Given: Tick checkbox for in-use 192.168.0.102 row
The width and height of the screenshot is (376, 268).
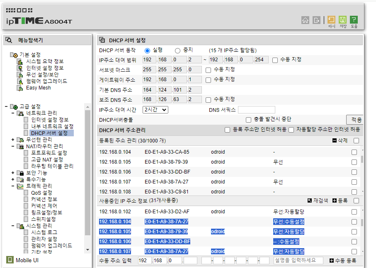Looking at the screenshot, I should (354, 212).
